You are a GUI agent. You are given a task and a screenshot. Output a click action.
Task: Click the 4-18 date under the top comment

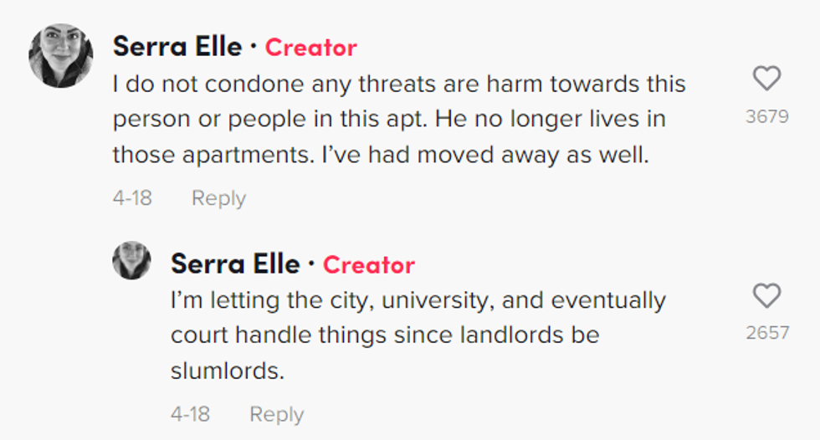[132, 198]
